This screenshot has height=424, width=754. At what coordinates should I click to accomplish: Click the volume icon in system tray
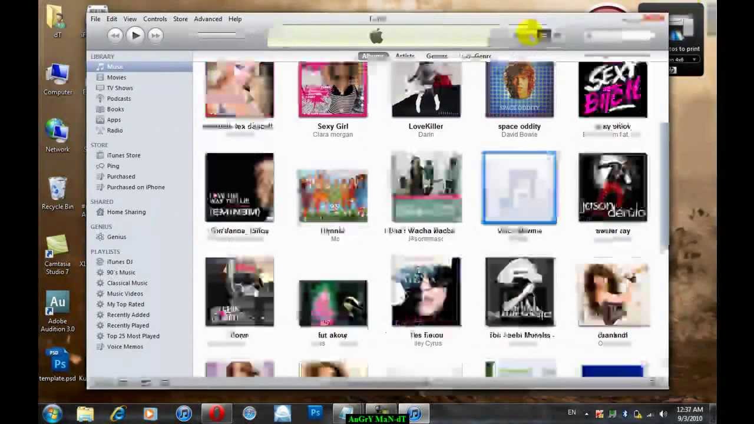pyautogui.click(x=663, y=414)
